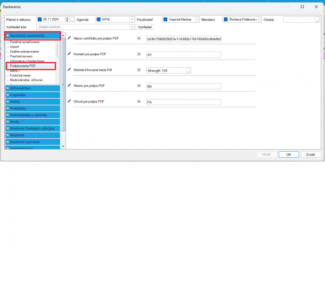Click the Uložiť button
Image resolution: width=325 pixels, height=285 pixels.
[x=266, y=154]
